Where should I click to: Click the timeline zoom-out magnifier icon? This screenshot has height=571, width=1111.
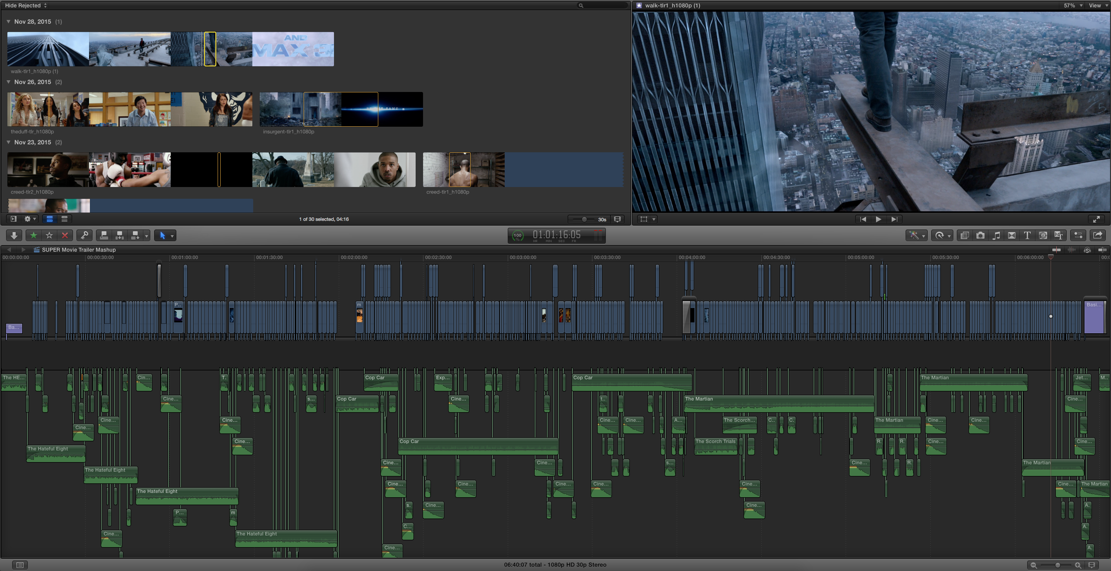pos(1034,565)
